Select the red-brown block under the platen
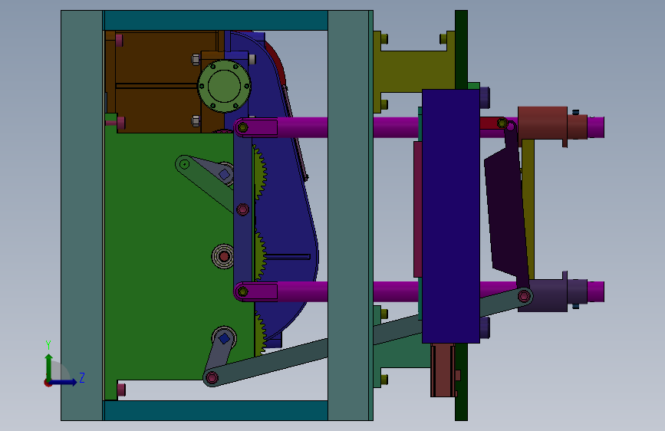 (x=443, y=370)
